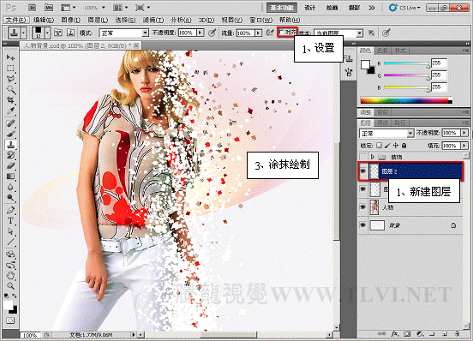Select the Path Selection tool

pyautogui.click(x=10, y=231)
